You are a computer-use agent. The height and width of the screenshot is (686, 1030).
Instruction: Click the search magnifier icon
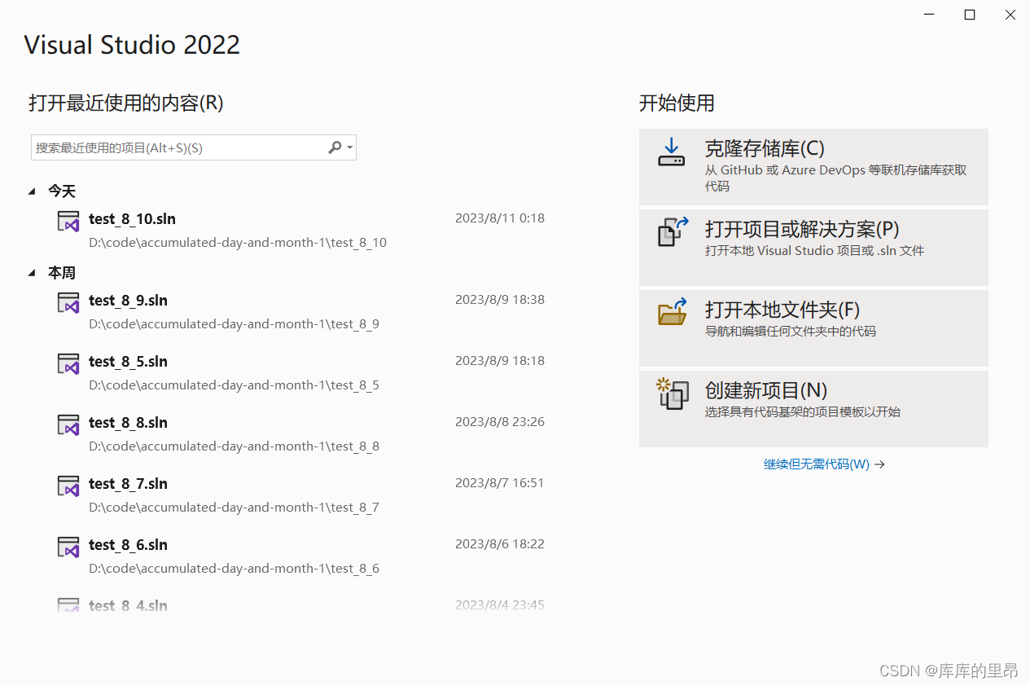click(335, 147)
